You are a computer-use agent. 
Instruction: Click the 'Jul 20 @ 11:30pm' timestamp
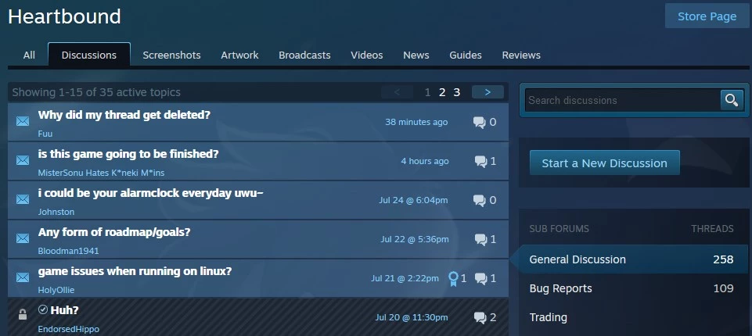(412, 317)
